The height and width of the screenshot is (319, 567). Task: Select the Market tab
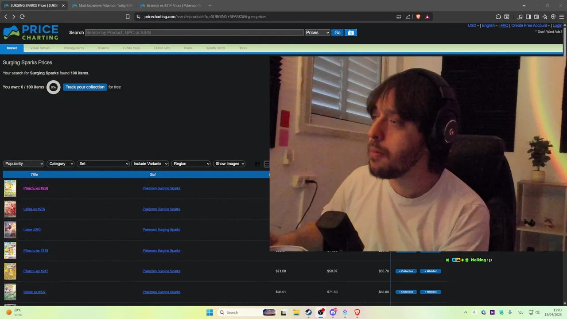point(12,48)
